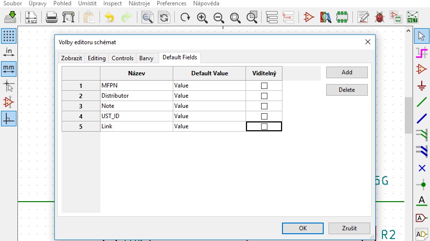The image size is (430, 241).
Task: Toggle grid display icon in left toolbar
Action: tap(9, 36)
